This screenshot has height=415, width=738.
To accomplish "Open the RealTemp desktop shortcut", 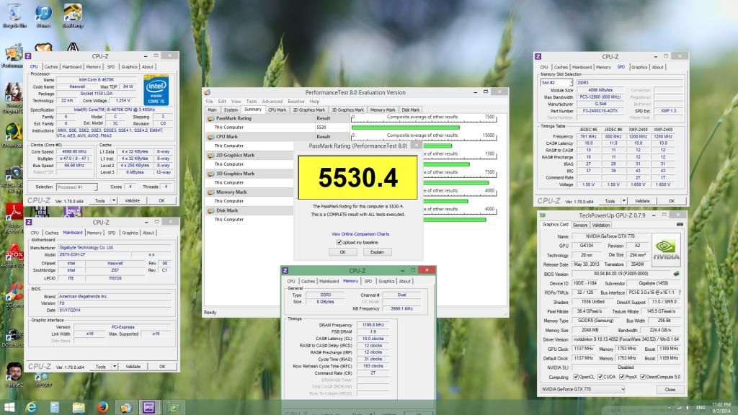I will [73, 15].
